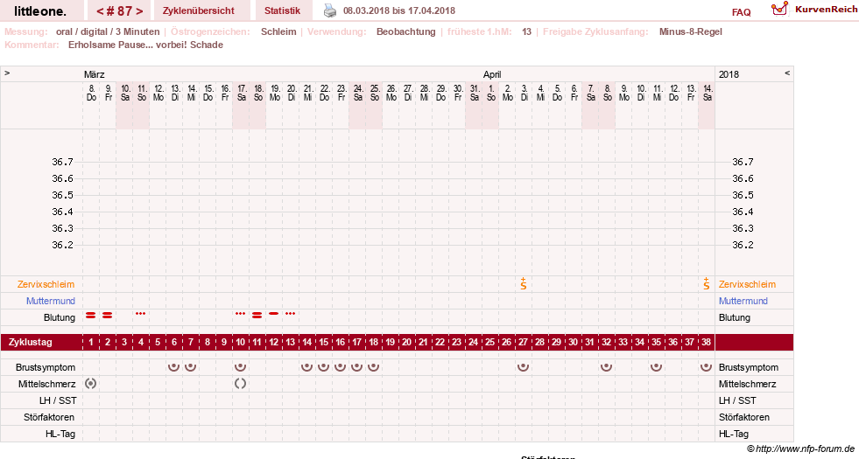The width and height of the screenshot is (859, 459).
Task: Click the # 87 cycle number
Action: coord(119,11)
